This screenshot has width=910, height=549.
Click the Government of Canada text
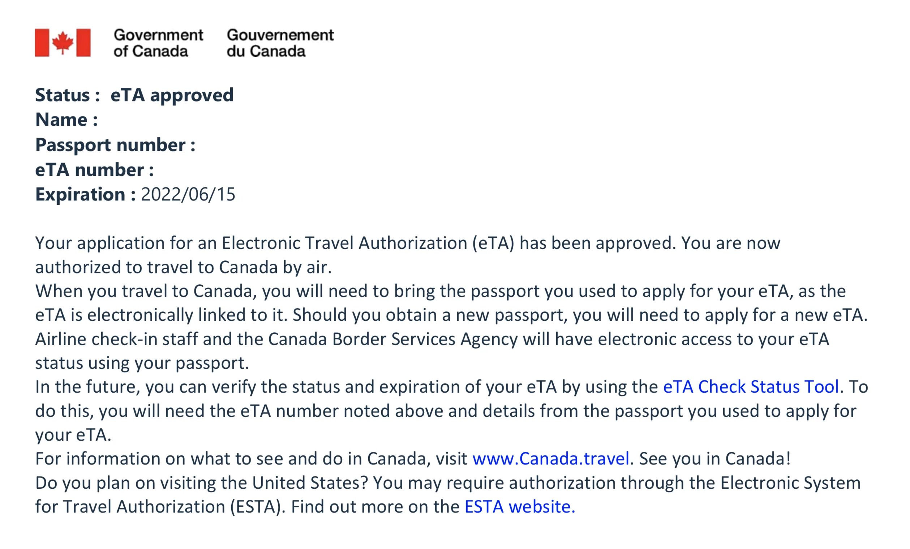tap(158, 43)
